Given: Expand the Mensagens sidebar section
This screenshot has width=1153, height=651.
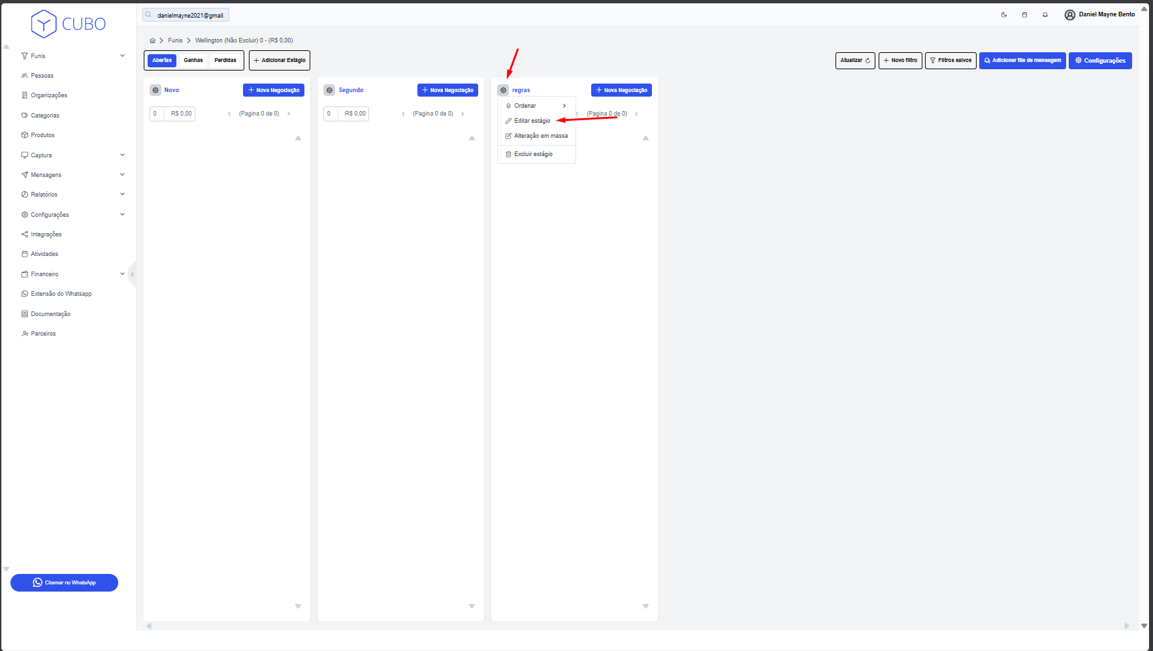Looking at the screenshot, I should point(73,175).
